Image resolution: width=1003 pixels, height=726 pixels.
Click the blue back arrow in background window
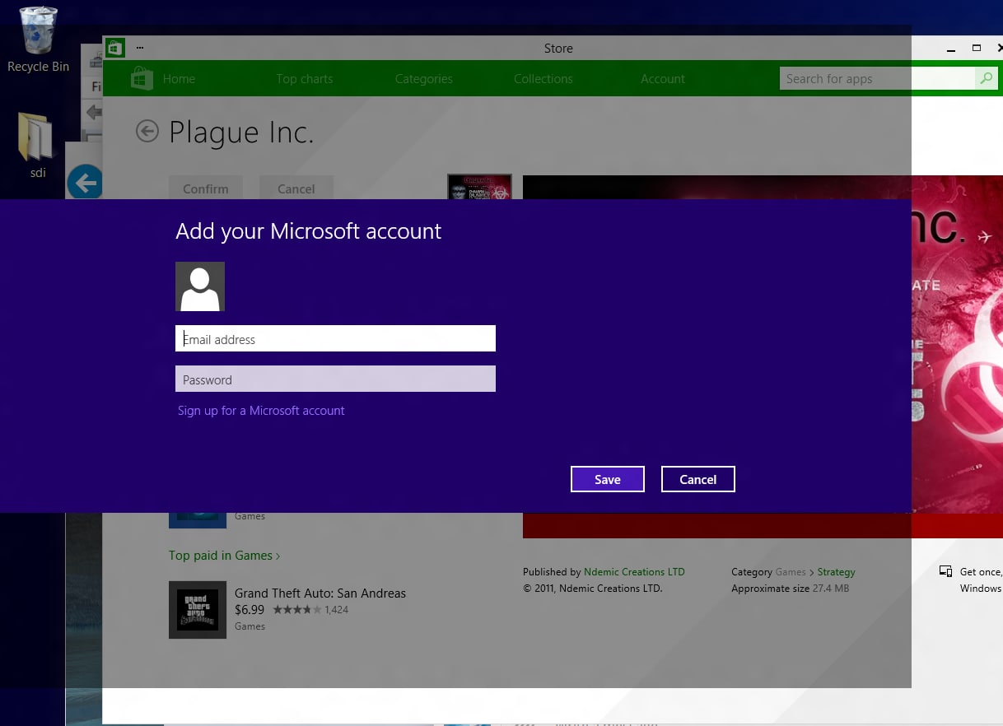click(84, 182)
